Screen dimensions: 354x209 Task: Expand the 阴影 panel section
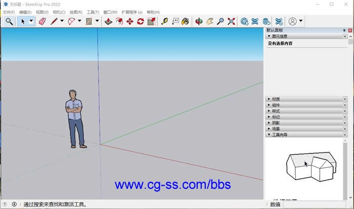tap(276, 123)
